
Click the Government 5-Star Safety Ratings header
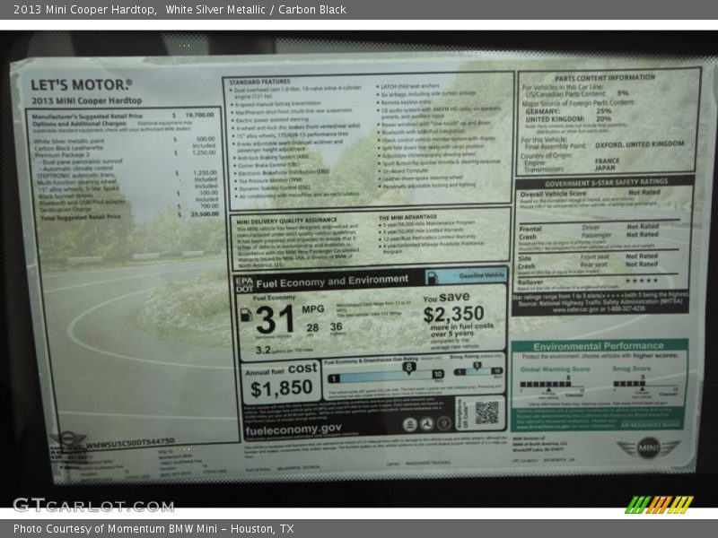[606, 181]
